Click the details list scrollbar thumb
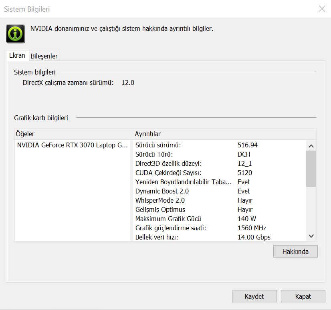 (311, 169)
